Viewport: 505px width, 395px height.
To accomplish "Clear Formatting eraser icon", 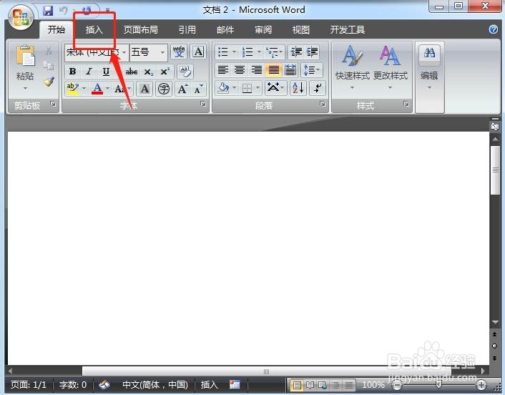I will pyautogui.click(x=185, y=72).
